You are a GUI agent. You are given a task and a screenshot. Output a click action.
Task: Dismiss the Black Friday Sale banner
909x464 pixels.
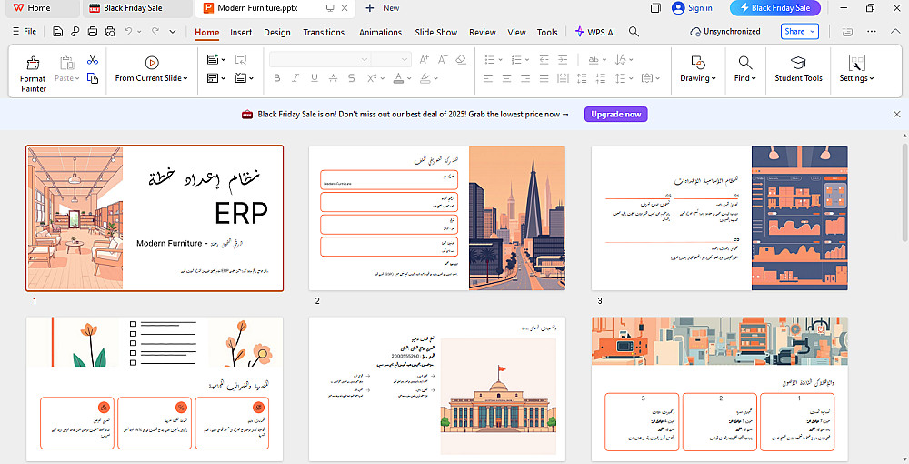[896, 115]
